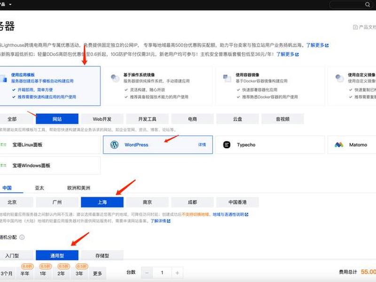The width and height of the screenshot is (376, 282).
Task: Select the 使用应用模板 option card
Action: (50, 86)
